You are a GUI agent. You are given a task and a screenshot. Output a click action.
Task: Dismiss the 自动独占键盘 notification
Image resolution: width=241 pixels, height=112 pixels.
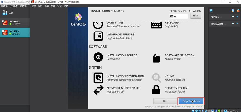pos(237,24)
